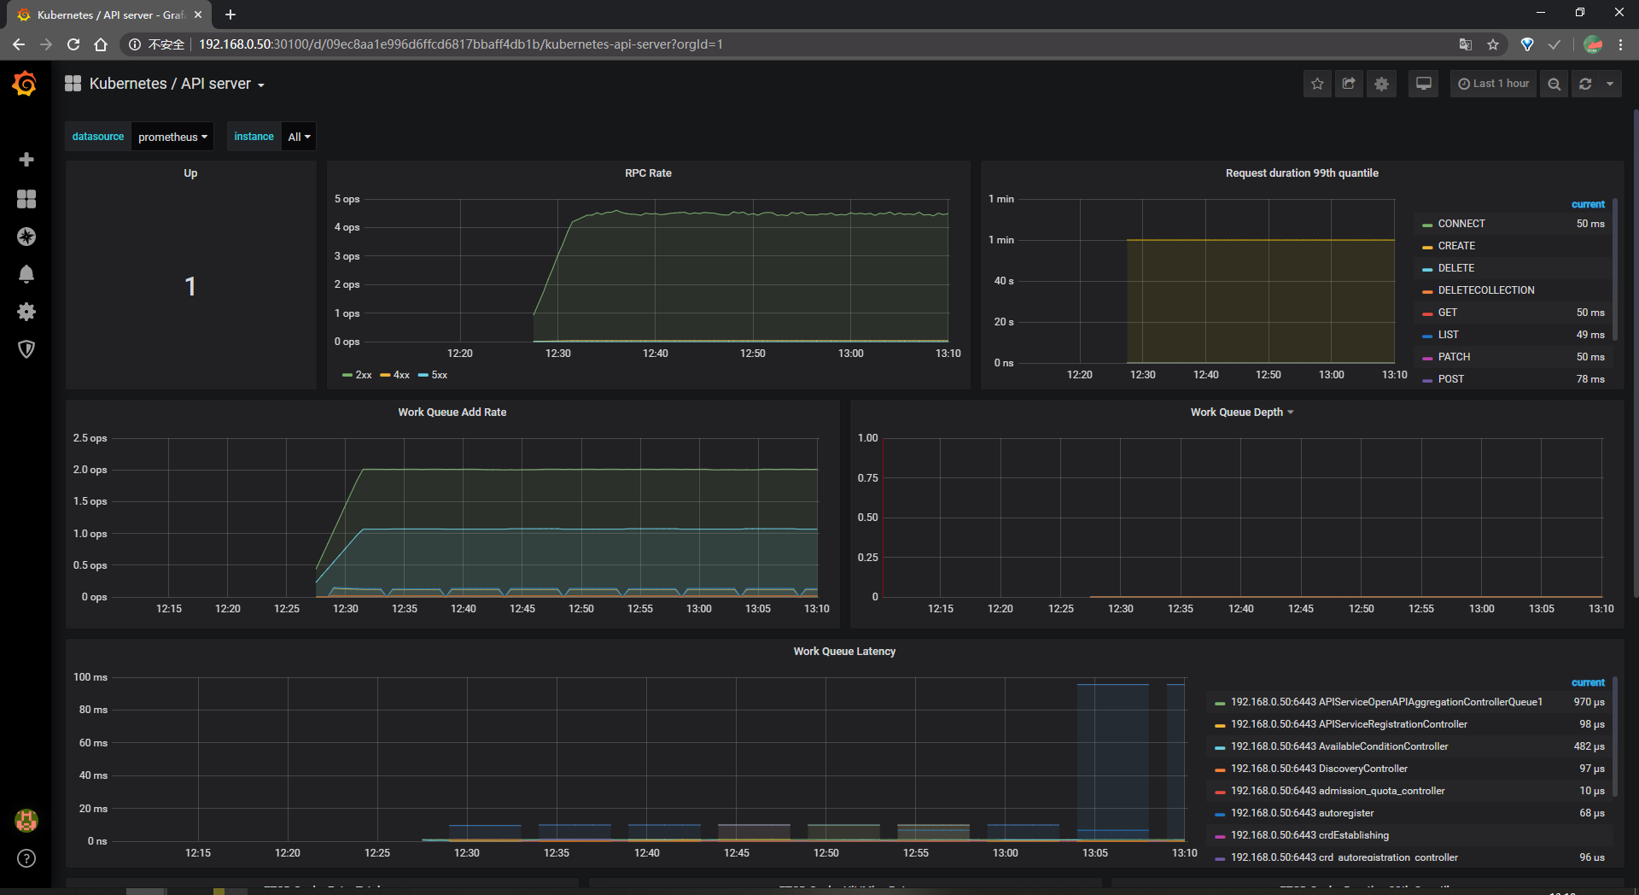Screen dimensions: 1639x895
Task: Sort the request duration legend by current column
Action: (1588, 204)
